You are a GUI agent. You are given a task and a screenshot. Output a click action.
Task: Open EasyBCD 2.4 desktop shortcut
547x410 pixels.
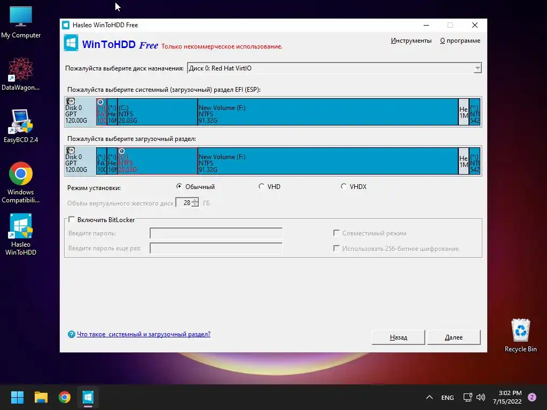(x=21, y=126)
